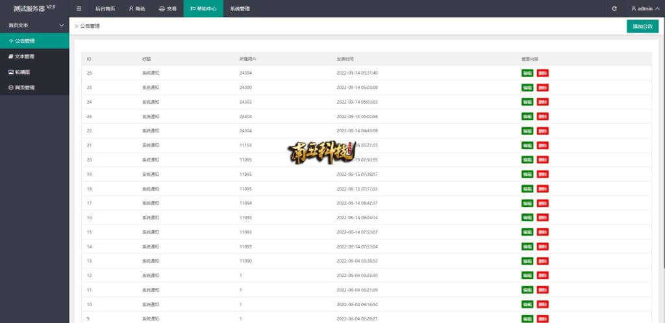The height and width of the screenshot is (323, 665).
Task: Select the 帮助中心 top tab
Action: point(203,8)
